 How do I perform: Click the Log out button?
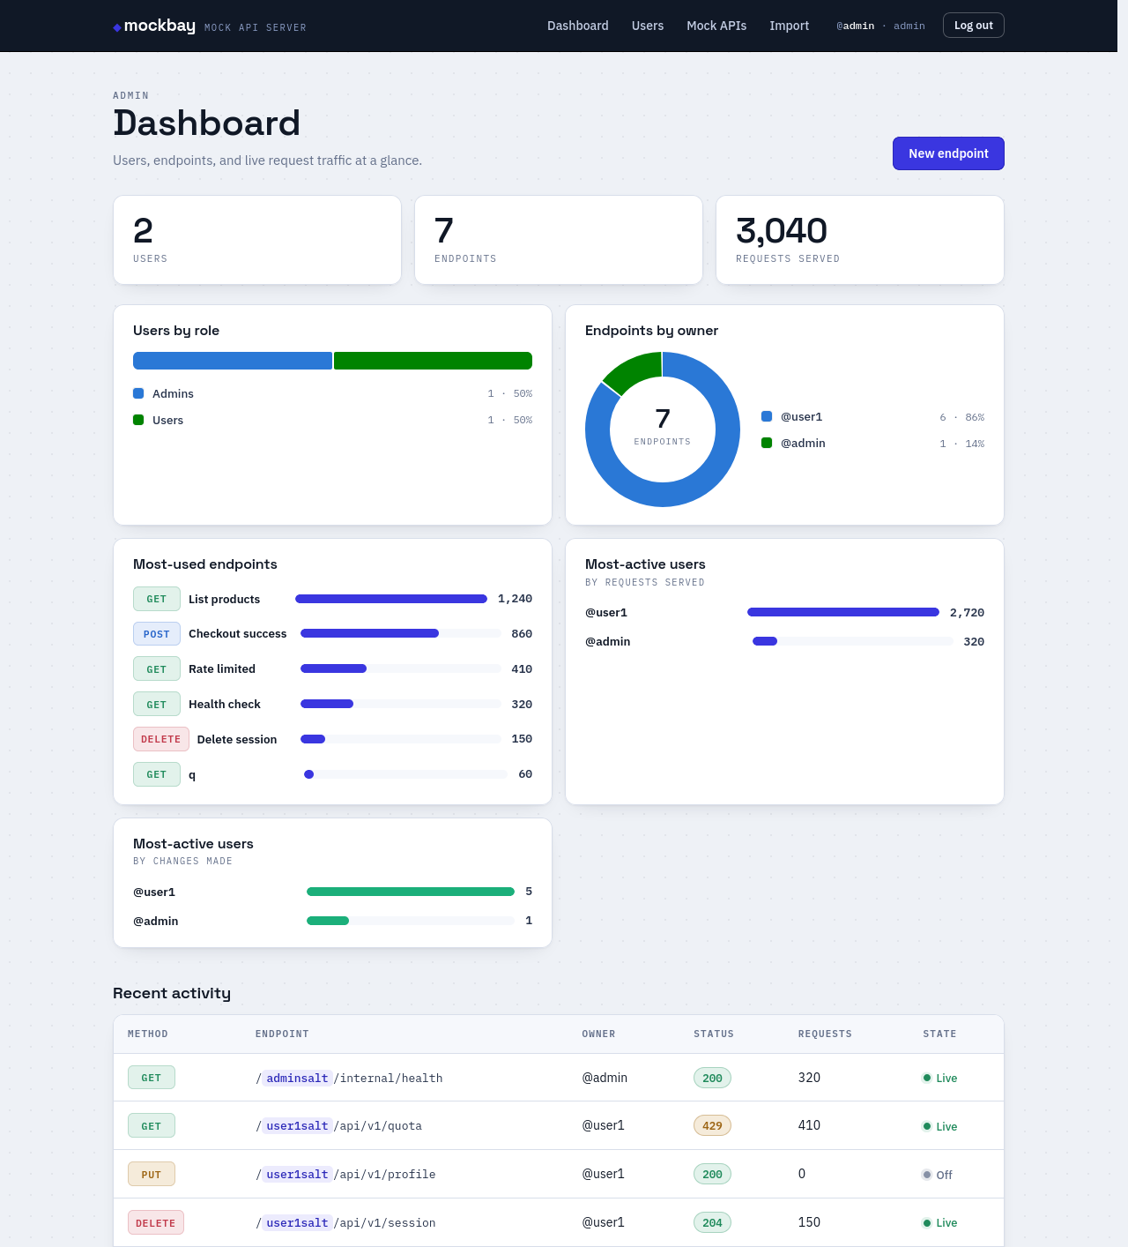click(x=973, y=26)
